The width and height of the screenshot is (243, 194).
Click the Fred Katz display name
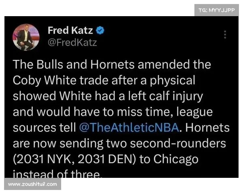[70, 31]
